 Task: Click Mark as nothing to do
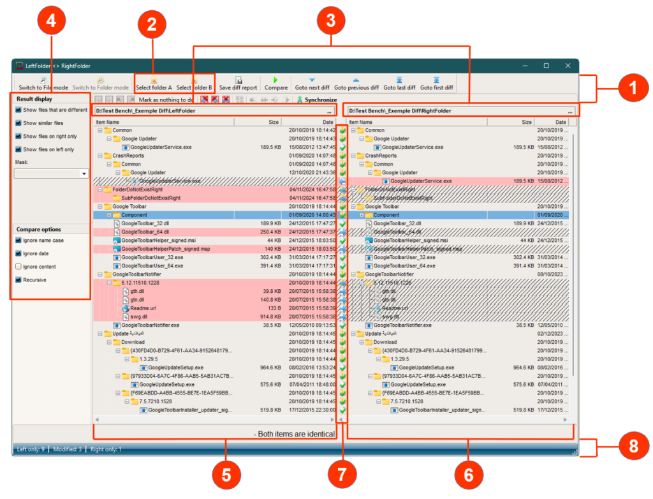pos(165,100)
